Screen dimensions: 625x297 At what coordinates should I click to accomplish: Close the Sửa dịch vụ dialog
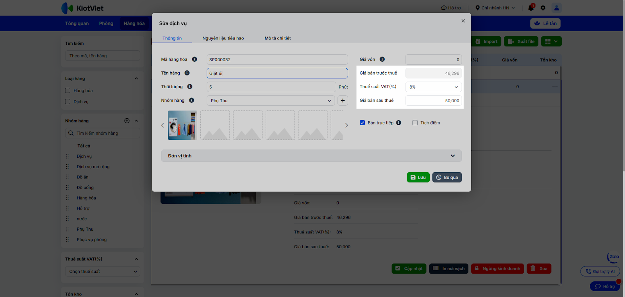pyautogui.click(x=463, y=21)
